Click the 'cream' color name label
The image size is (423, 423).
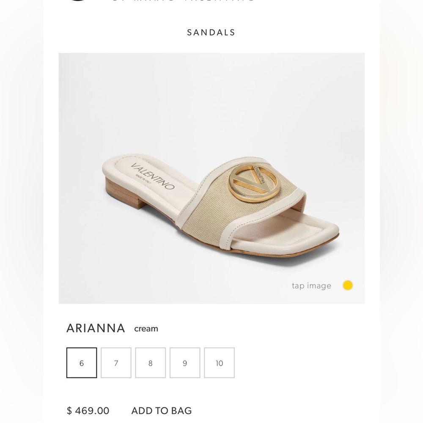146,329
